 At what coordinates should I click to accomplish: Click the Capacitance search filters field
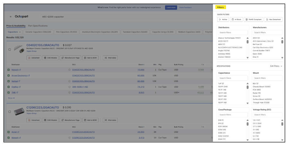(x=233, y=78)
